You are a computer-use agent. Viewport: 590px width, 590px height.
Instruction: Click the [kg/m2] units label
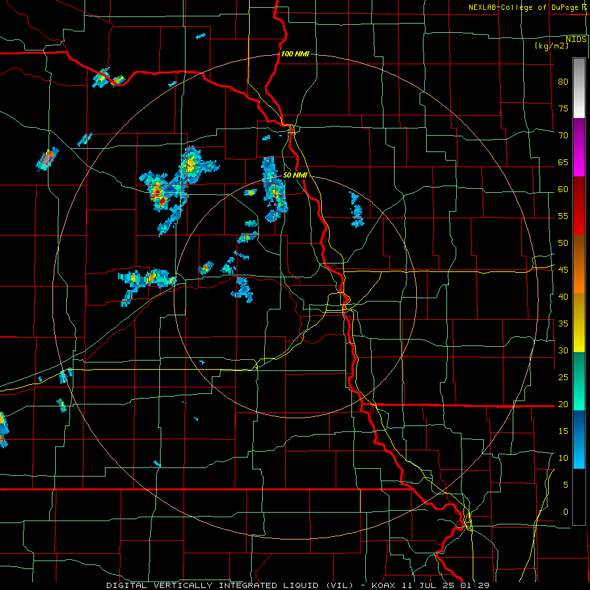click(551, 46)
